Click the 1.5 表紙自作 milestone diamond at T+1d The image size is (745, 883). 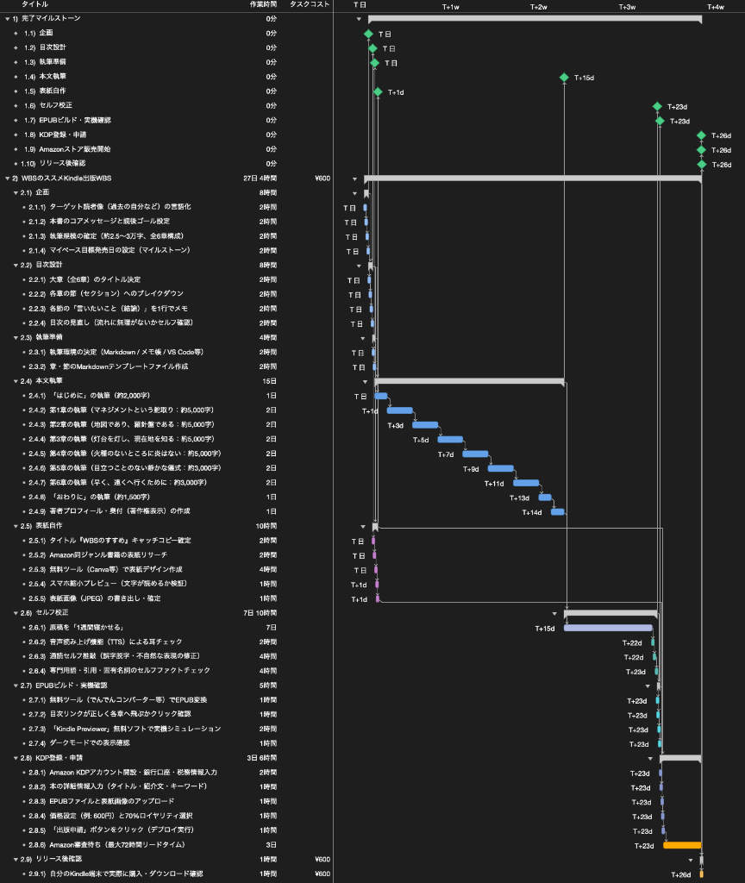tap(378, 91)
